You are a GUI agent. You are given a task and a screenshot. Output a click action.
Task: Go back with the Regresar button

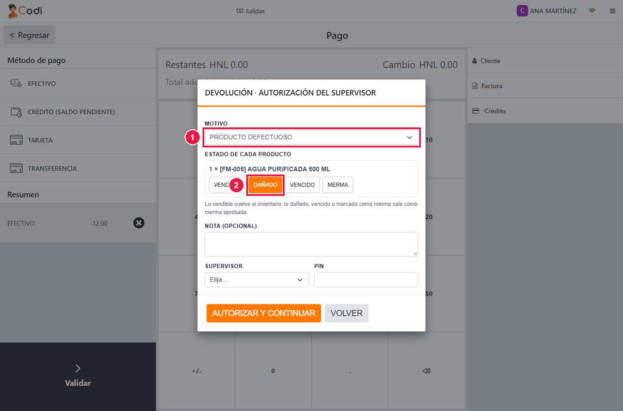(29, 35)
